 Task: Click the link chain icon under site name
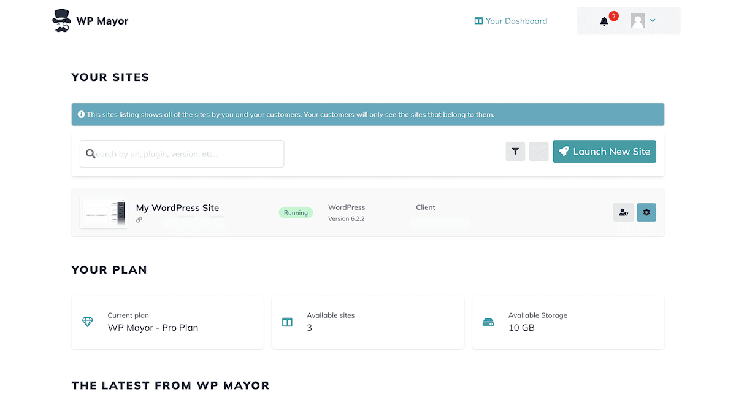(x=139, y=220)
